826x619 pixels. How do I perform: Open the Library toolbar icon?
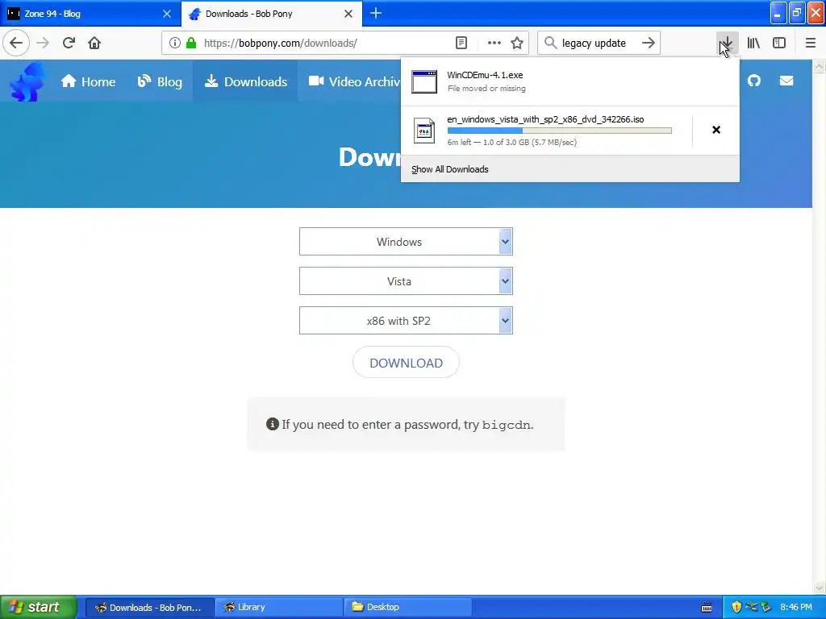click(x=753, y=43)
